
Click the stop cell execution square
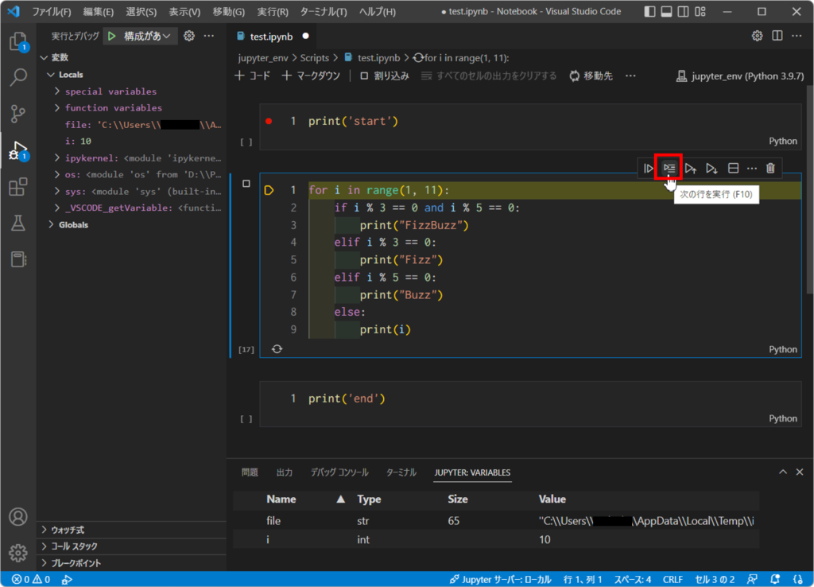click(246, 184)
